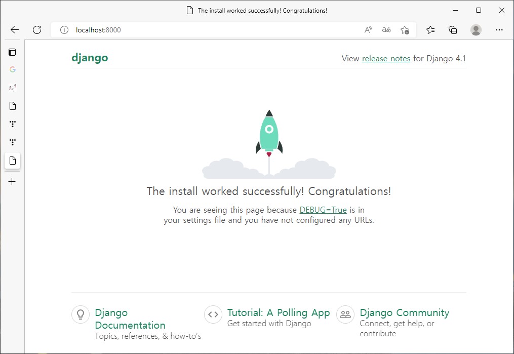Click the django logo heading
This screenshot has width=514, height=354.
pyautogui.click(x=90, y=58)
